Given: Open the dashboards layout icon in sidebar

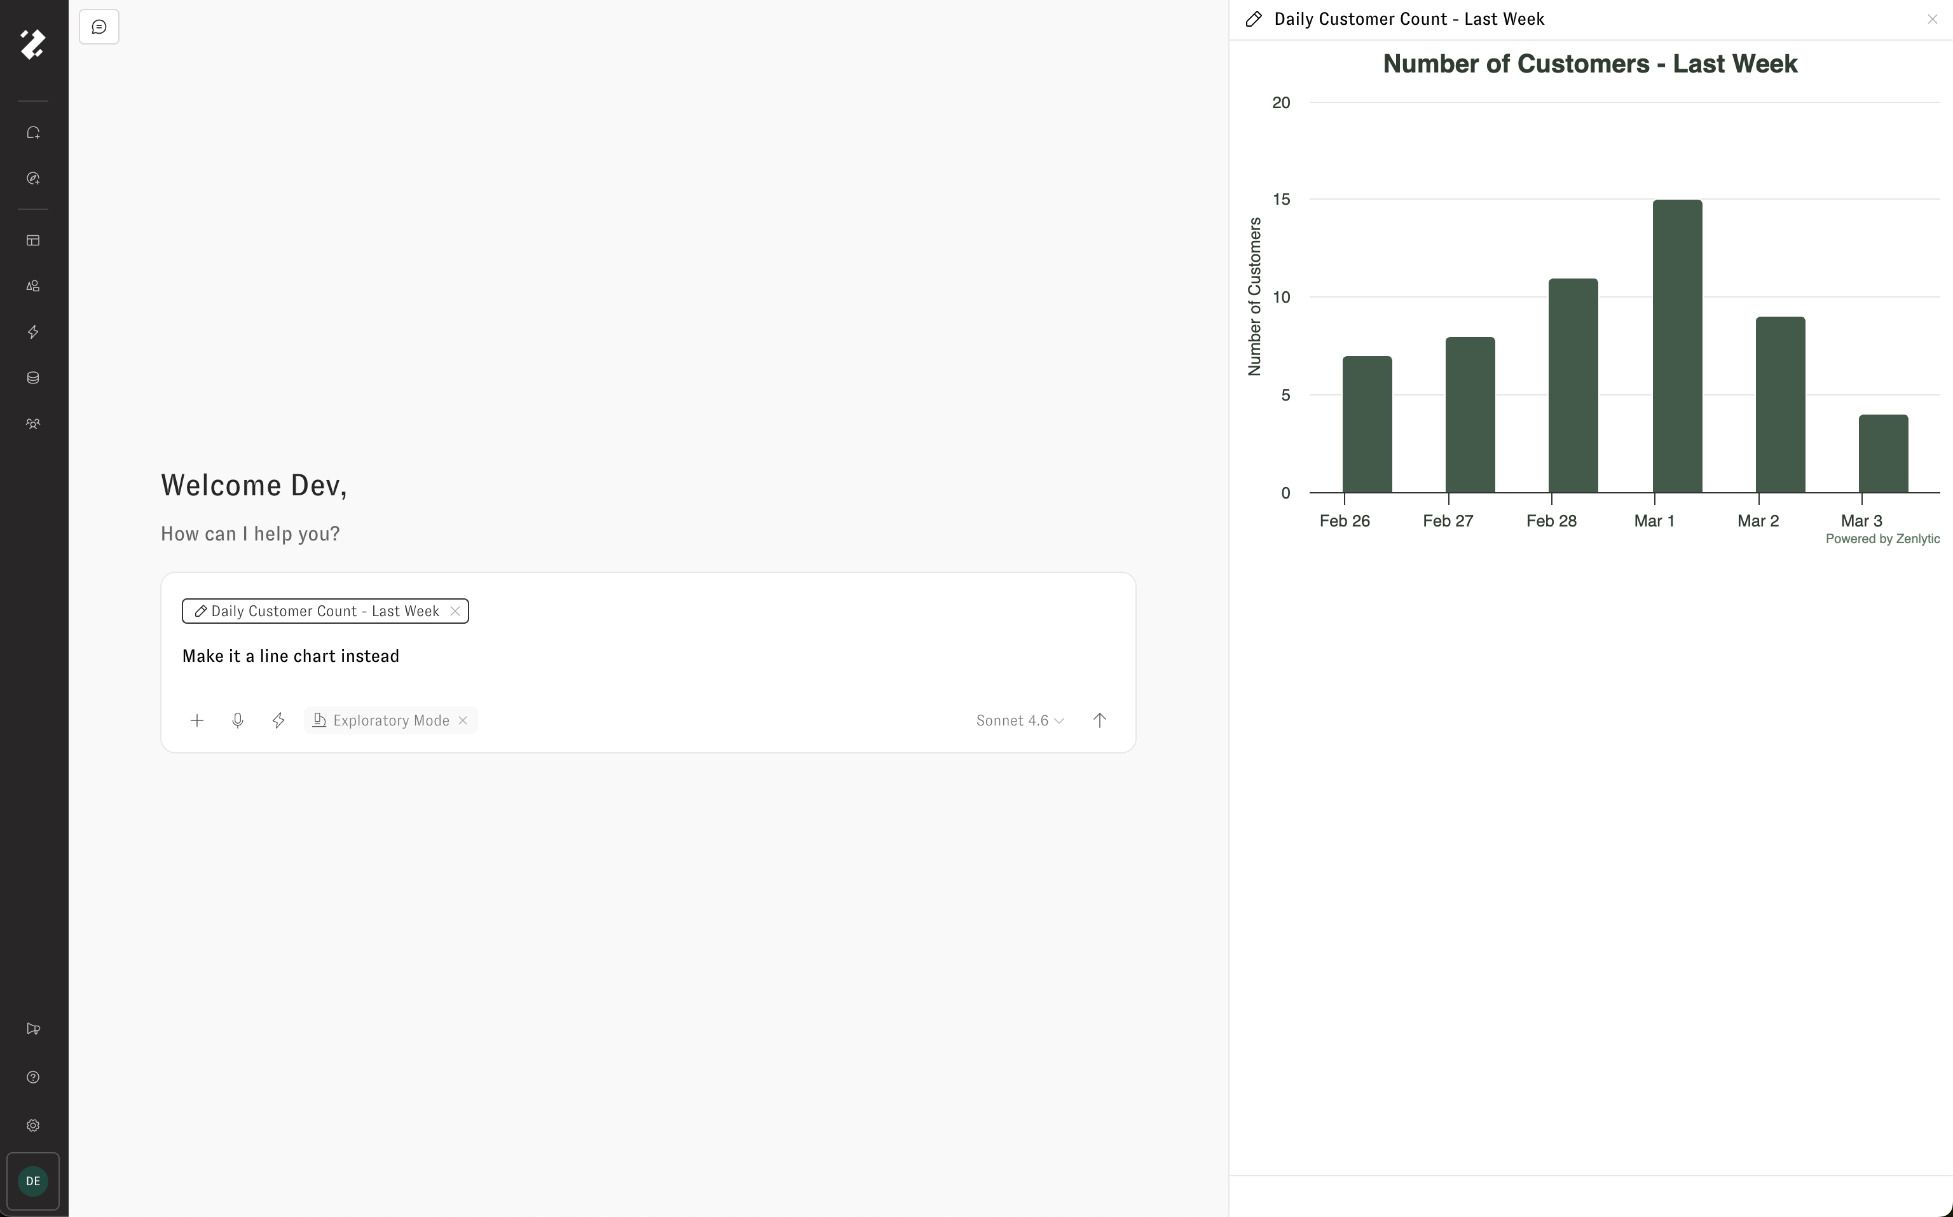Looking at the screenshot, I should [33, 240].
